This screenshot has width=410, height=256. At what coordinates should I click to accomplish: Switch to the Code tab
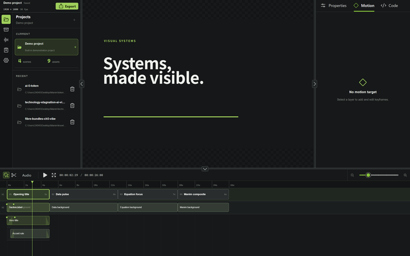coord(389,6)
